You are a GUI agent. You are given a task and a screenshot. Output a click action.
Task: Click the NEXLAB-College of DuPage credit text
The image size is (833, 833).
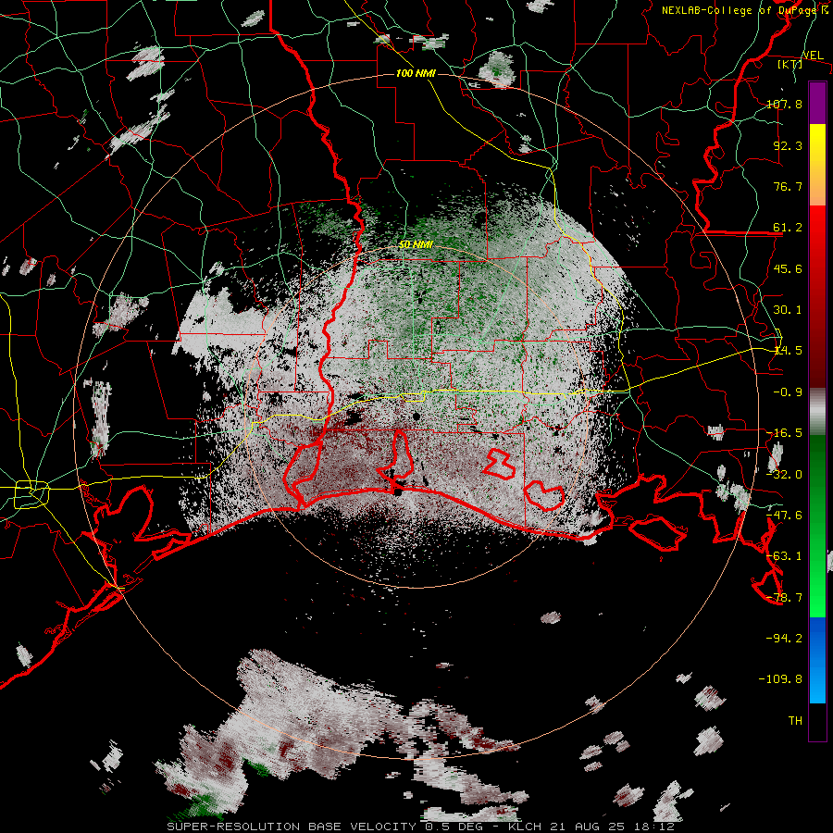coord(744,10)
